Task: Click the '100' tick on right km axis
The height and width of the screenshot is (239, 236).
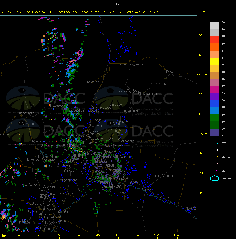Action: [x=200, y=114]
